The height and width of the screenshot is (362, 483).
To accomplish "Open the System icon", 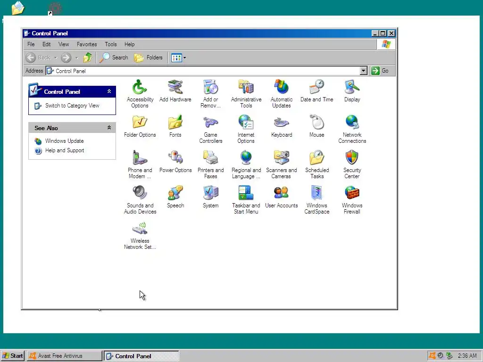I will (x=211, y=197).
